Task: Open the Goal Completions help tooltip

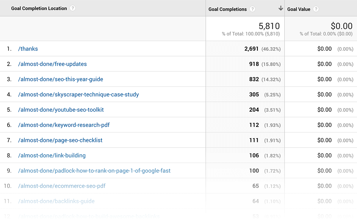Action: [x=253, y=9]
